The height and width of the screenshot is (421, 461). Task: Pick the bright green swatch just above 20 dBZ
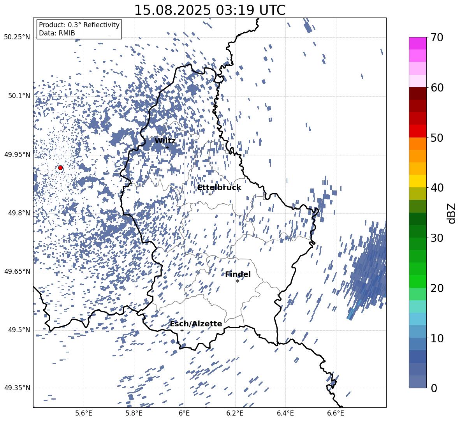pos(417,281)
